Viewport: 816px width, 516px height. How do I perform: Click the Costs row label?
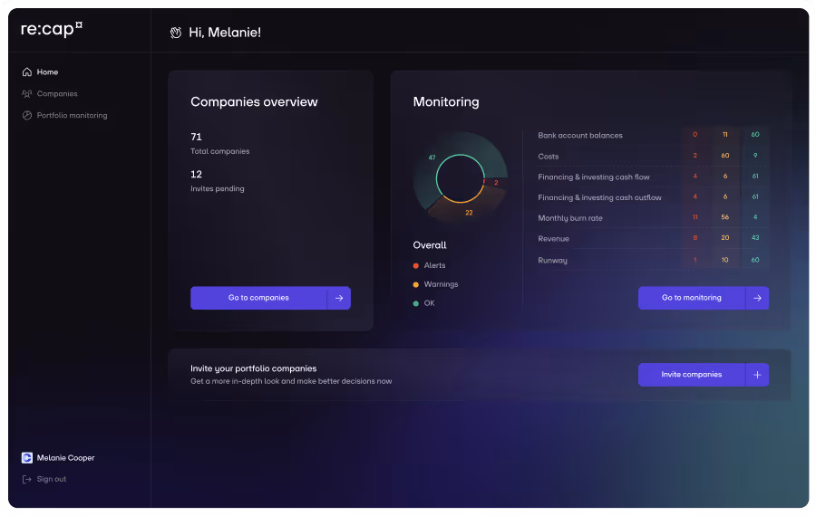tap(549, 157)
